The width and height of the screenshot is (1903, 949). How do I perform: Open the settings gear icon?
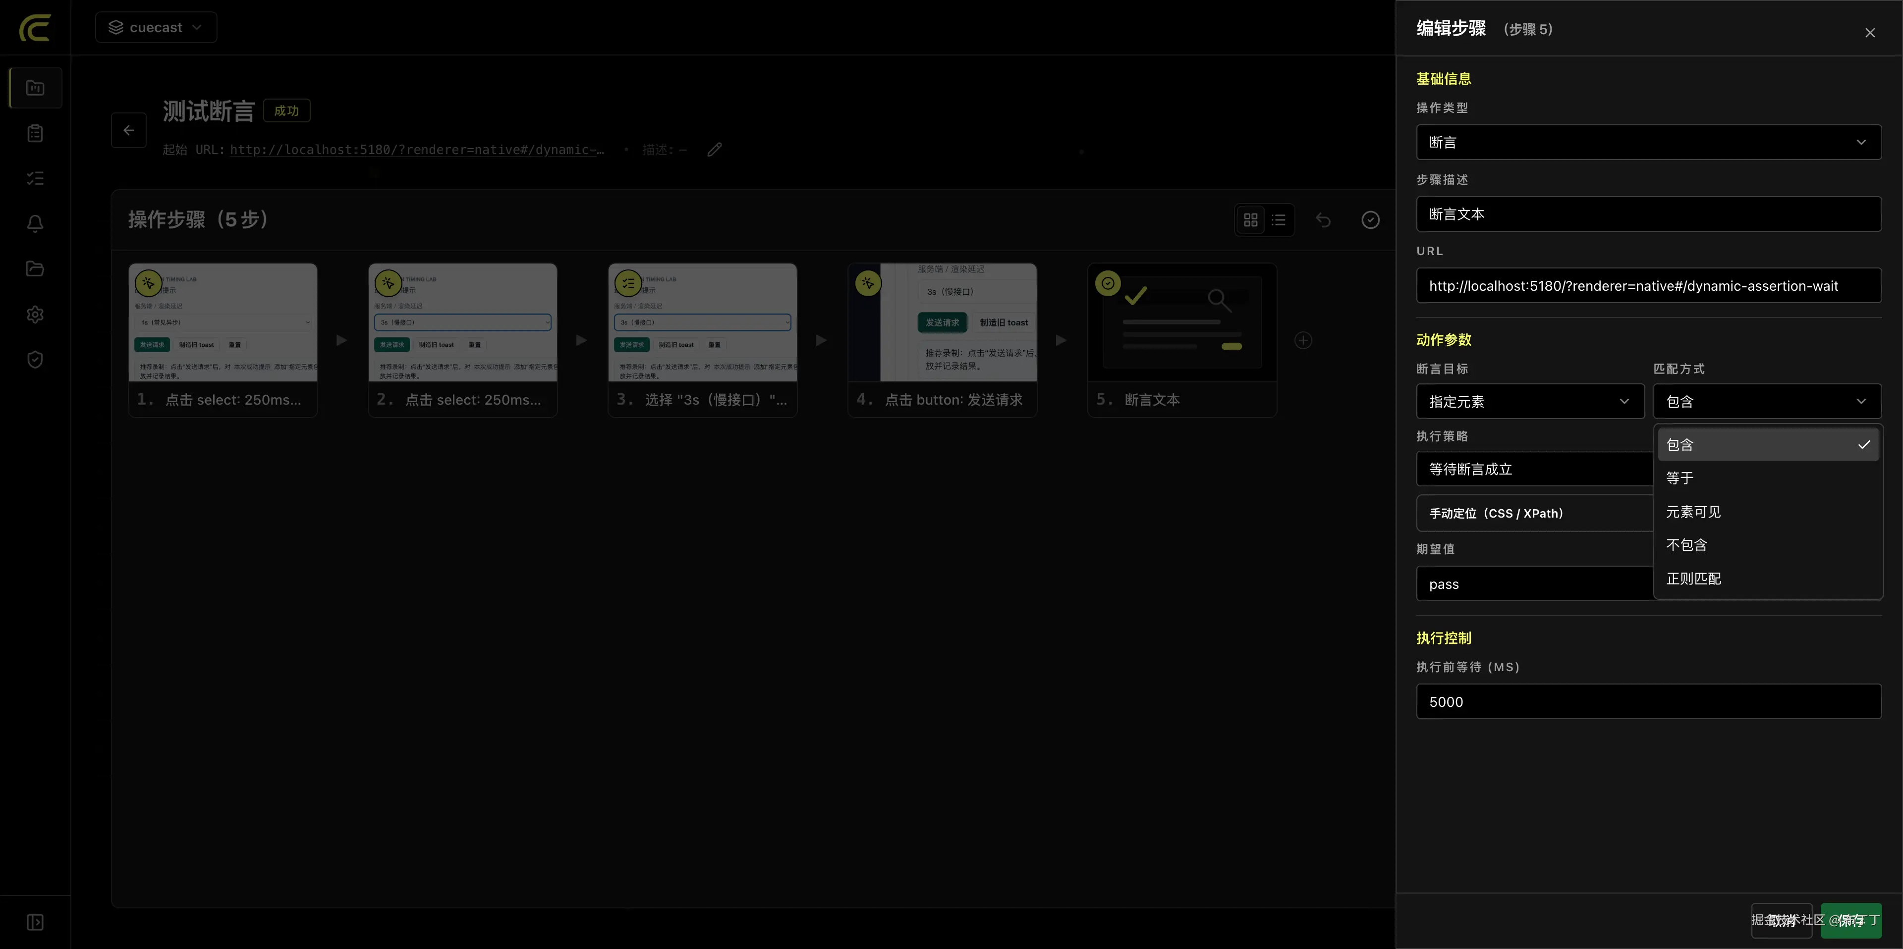[36, 315]
